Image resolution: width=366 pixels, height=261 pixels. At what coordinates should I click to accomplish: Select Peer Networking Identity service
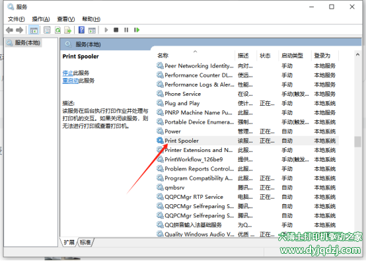(x=199, y=66)
